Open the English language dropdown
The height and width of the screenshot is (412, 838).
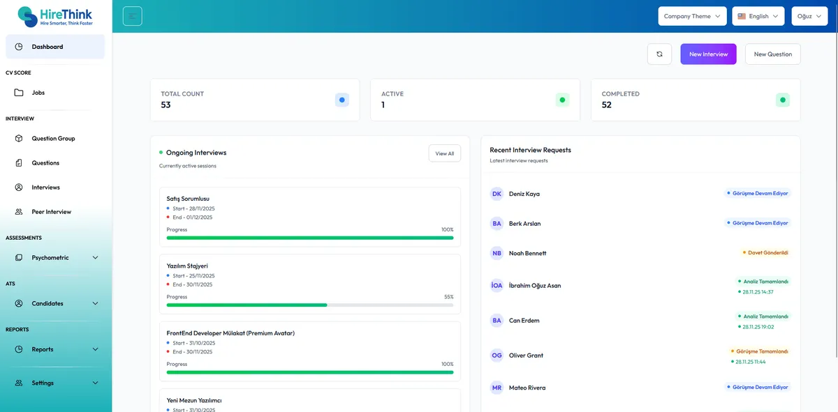click(x=758, y=16)
